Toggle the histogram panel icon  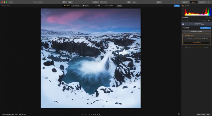[x=183, y=6]
